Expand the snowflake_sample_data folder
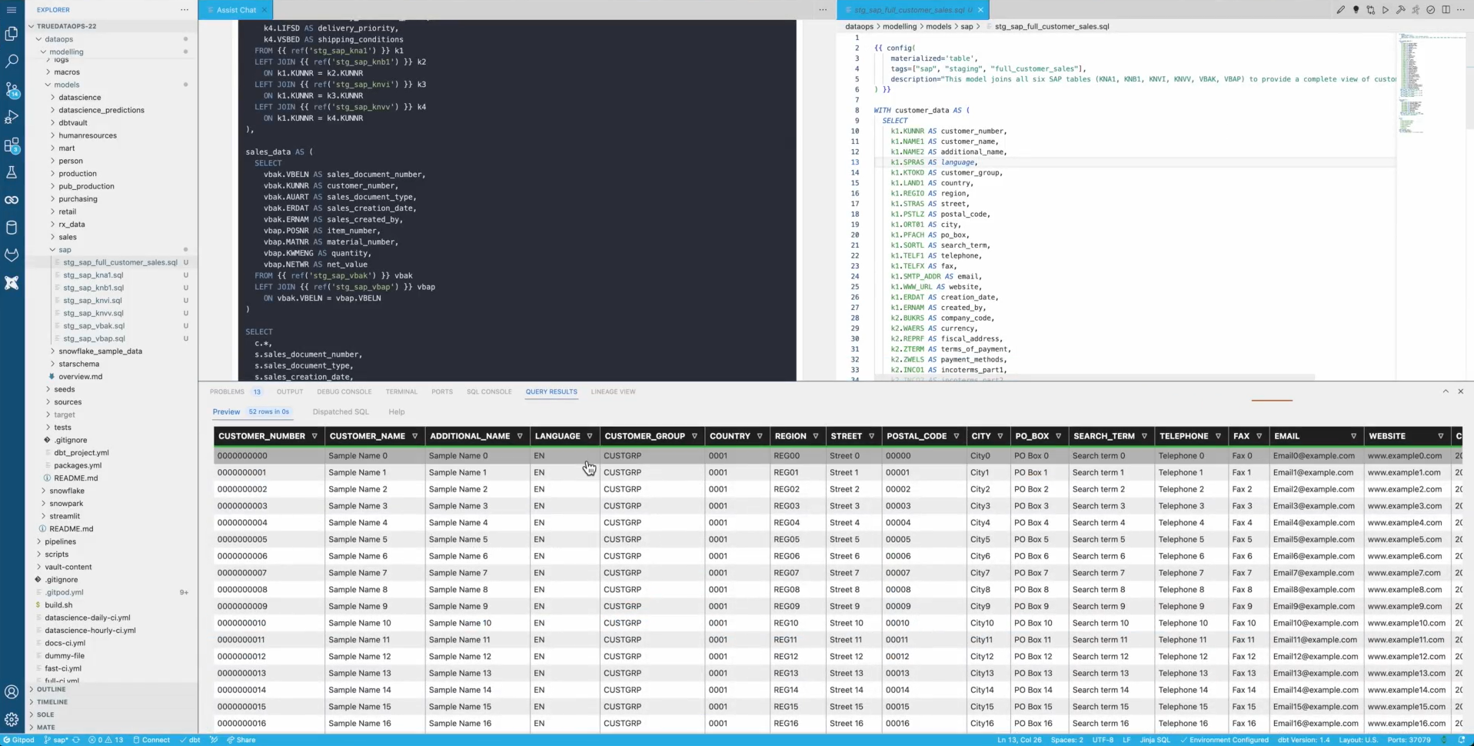 (x=100, y=351)
